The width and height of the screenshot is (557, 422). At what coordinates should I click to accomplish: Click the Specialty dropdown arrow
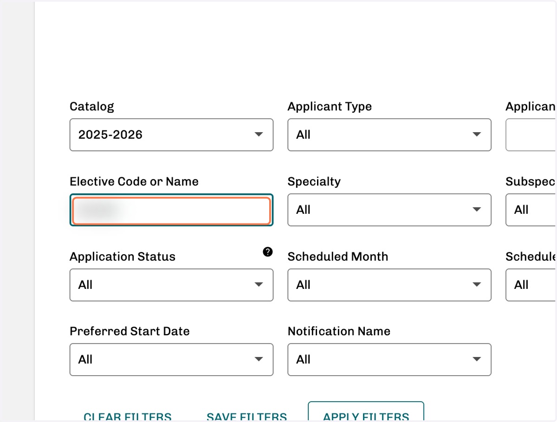[x=477, y=210]
